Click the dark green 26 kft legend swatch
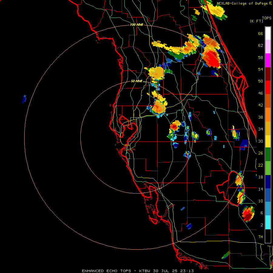Viewport: 273px width, 273px height. [x=268, y=154]
